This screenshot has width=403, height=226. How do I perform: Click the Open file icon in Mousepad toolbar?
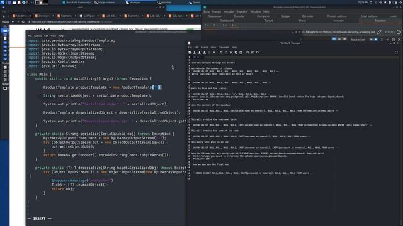pos(195,53)
